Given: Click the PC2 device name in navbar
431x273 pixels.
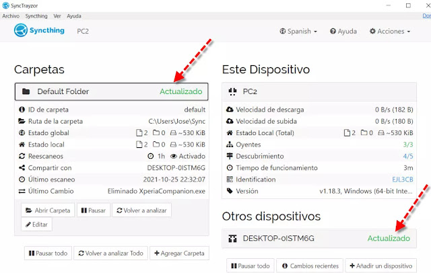Looking at the screenshot, I should (x=83, y=31).
